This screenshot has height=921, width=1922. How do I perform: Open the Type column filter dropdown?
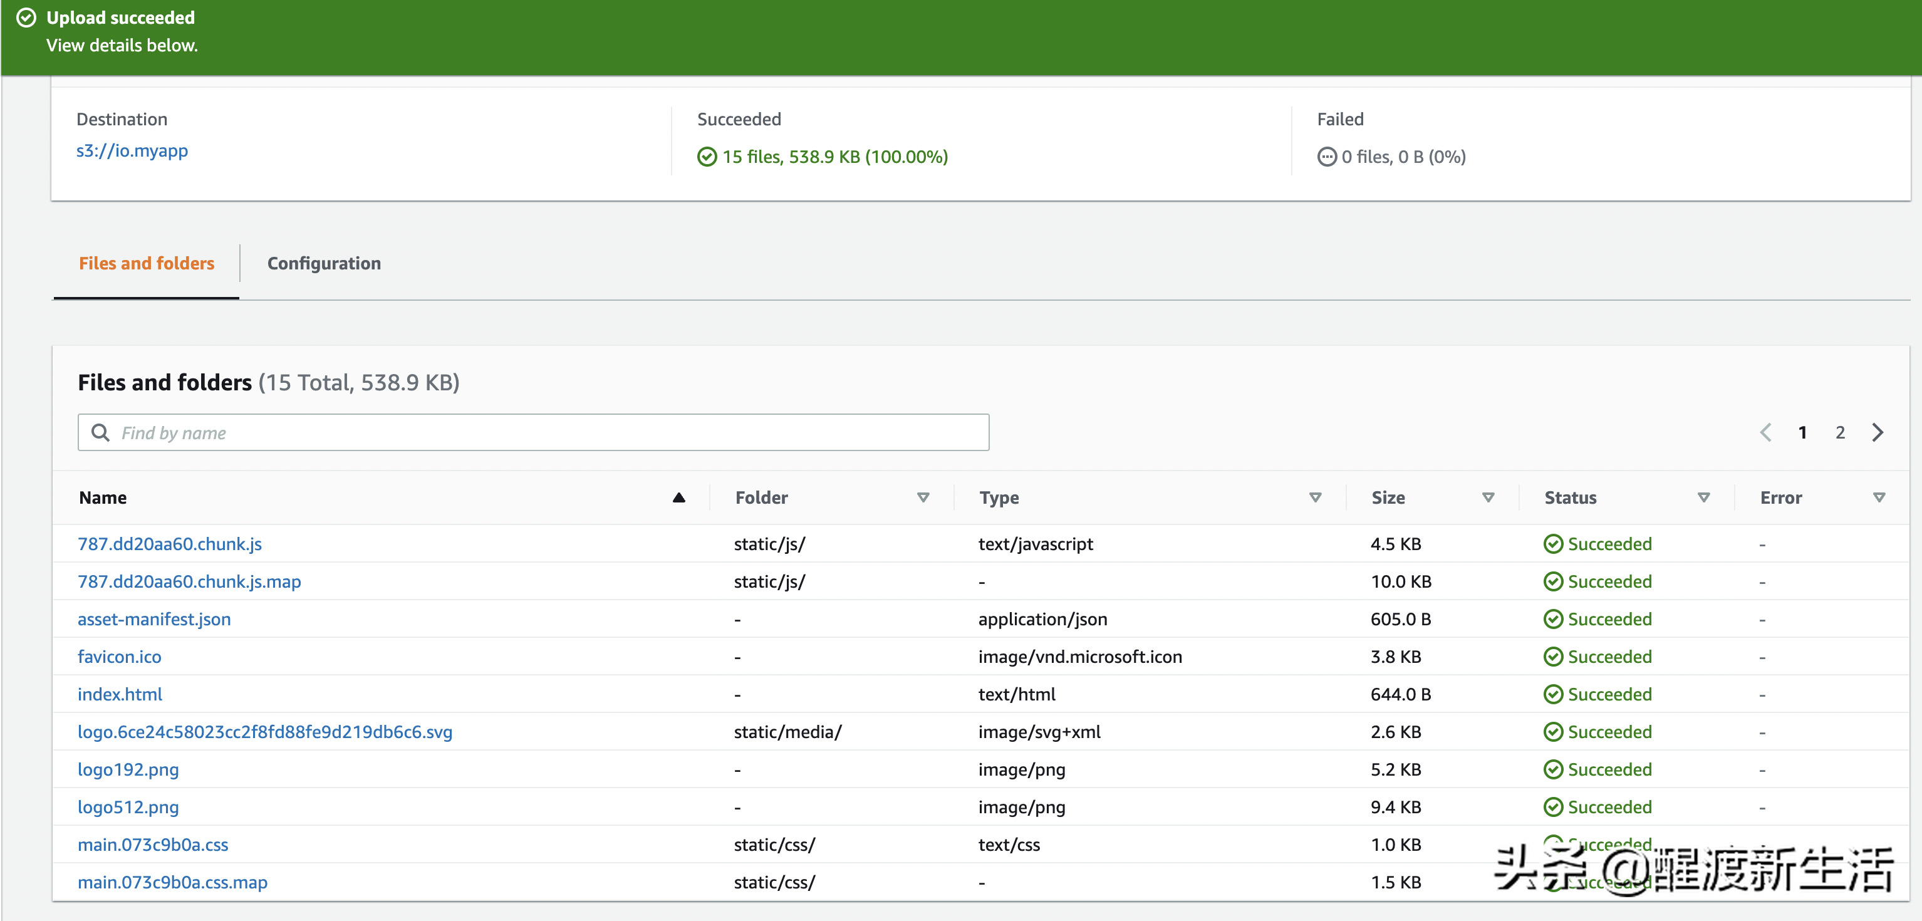coord(1315,498)
